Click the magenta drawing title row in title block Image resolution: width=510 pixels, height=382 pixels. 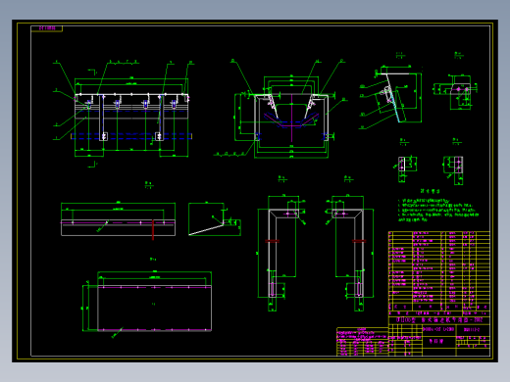click(439, 320)
